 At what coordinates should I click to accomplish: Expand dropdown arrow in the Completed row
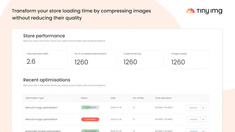tap(203, 130)
